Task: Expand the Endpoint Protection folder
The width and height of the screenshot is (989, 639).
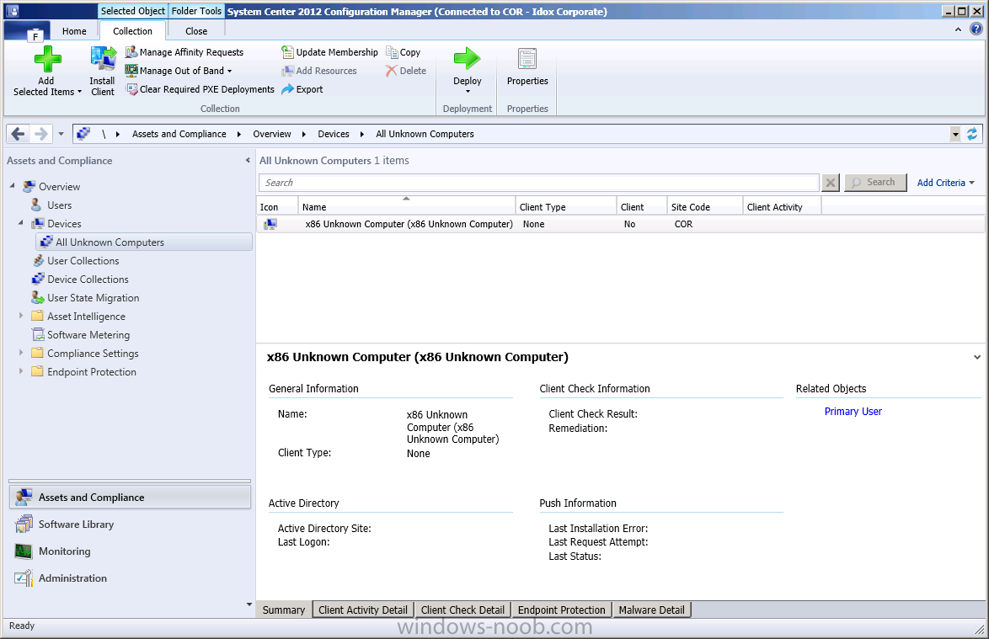Action: 21,371
